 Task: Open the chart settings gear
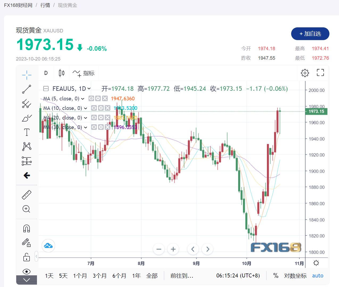coord(305,73)
